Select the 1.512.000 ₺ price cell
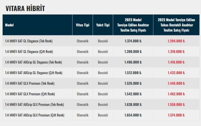Image resolution: width=201 pixels, height=126 pixels. coord(133,73)
